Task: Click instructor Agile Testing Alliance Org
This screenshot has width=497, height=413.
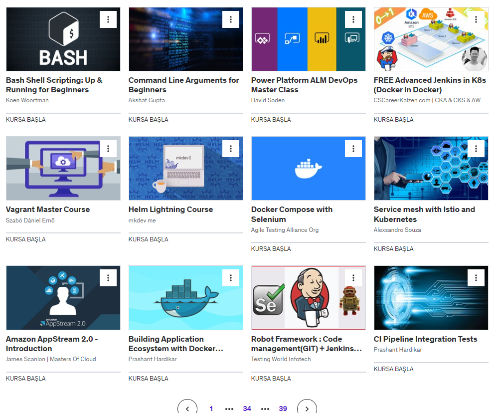Action: 285,230
